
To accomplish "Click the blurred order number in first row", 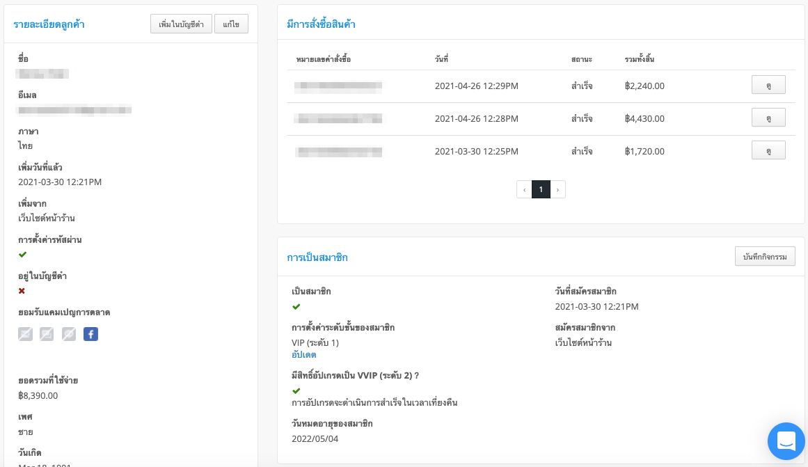I will point(338,87).
